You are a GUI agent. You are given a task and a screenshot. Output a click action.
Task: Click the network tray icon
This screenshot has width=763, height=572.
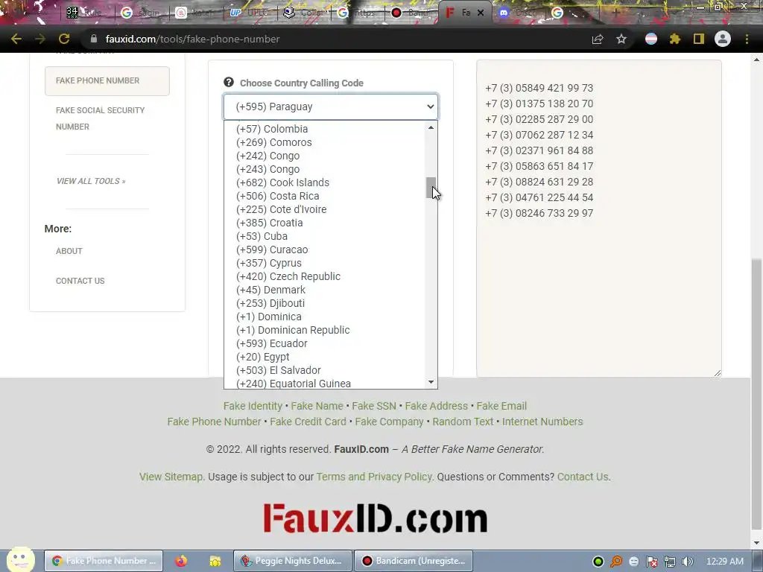coord(670,562)
